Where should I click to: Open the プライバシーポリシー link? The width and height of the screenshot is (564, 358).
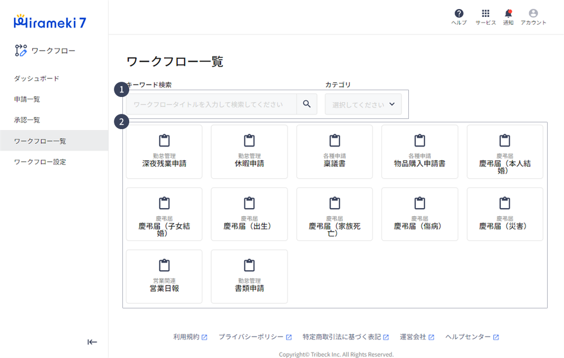251,337
